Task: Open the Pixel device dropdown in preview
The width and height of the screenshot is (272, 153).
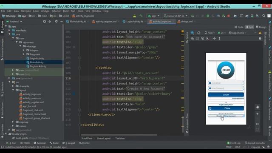Action: click(x=210, y=33)
